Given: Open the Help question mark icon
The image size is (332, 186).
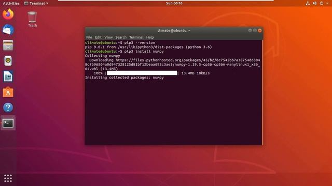Looking at the screenshot, I should [8, 107].
